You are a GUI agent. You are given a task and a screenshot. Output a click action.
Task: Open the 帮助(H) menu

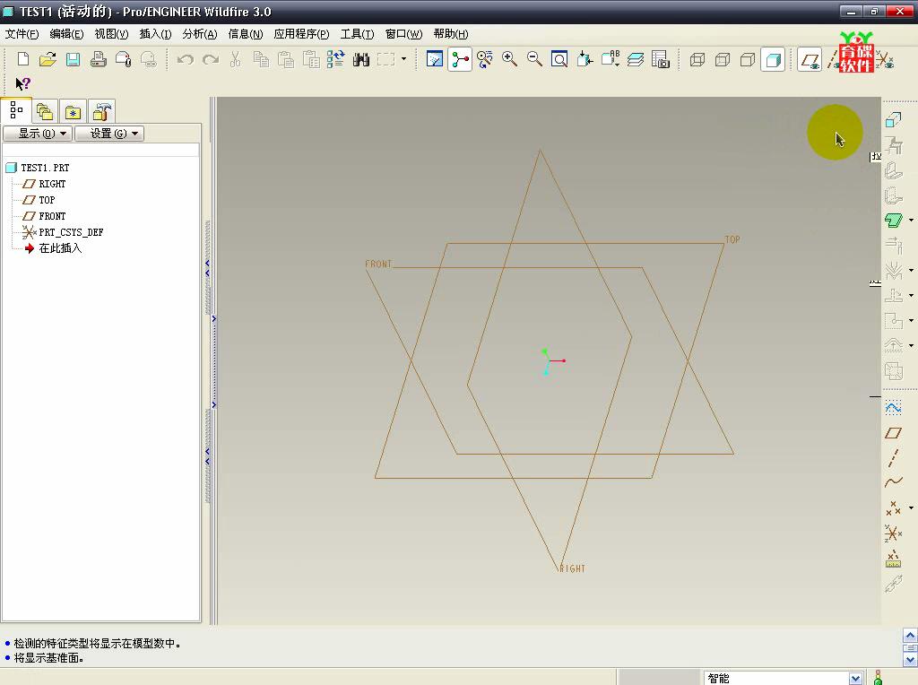[450, 34]
